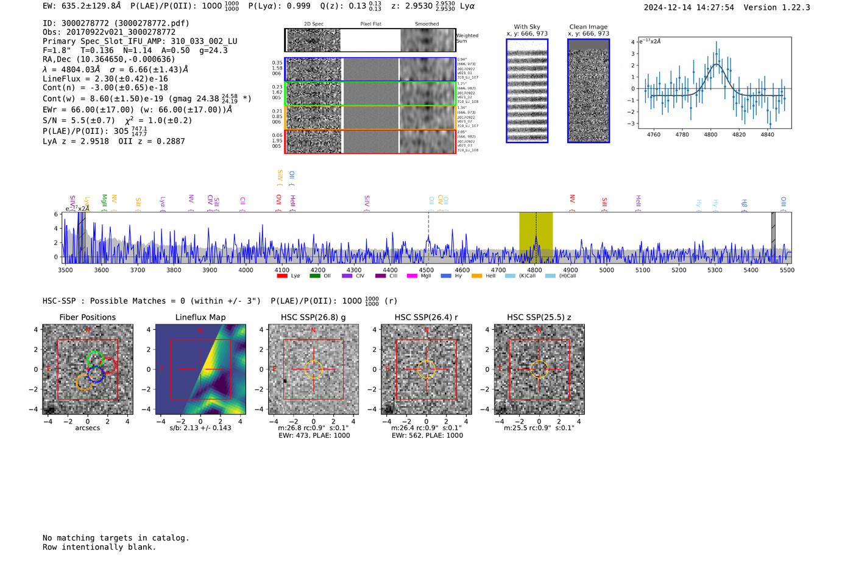This screenshot has width=853, height=580.
Task: Open the Fiber Positions cutout image
Action: coord(88,369)
